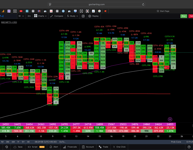Select the 1Y range tab

click(x=18, y=142)
